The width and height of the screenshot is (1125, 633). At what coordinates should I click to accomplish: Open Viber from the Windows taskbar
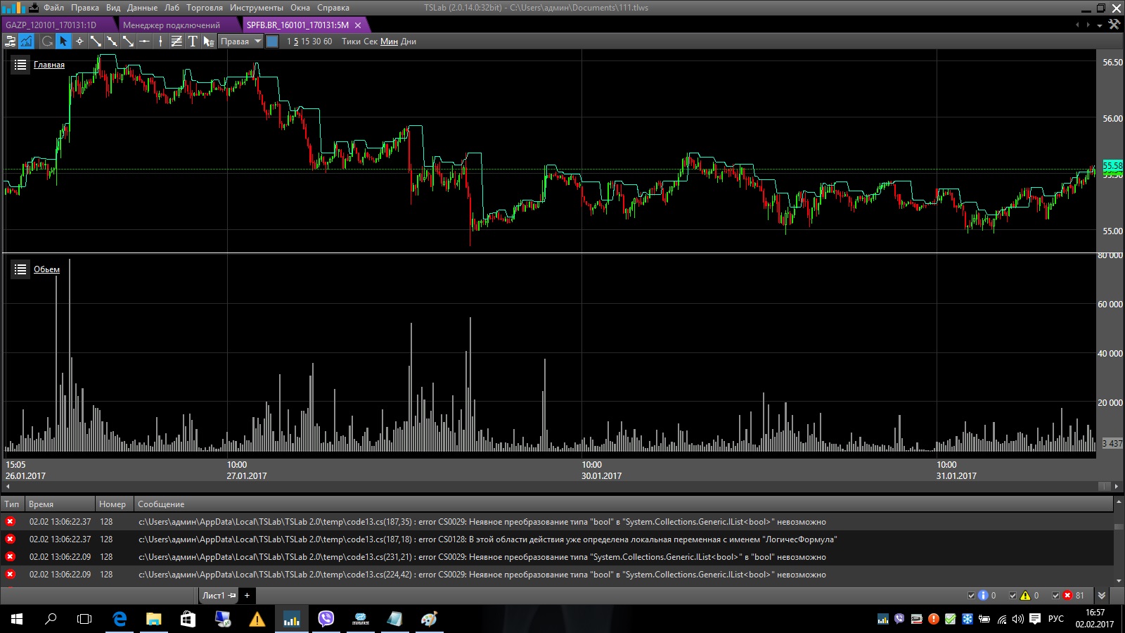[x=326, y=619]
